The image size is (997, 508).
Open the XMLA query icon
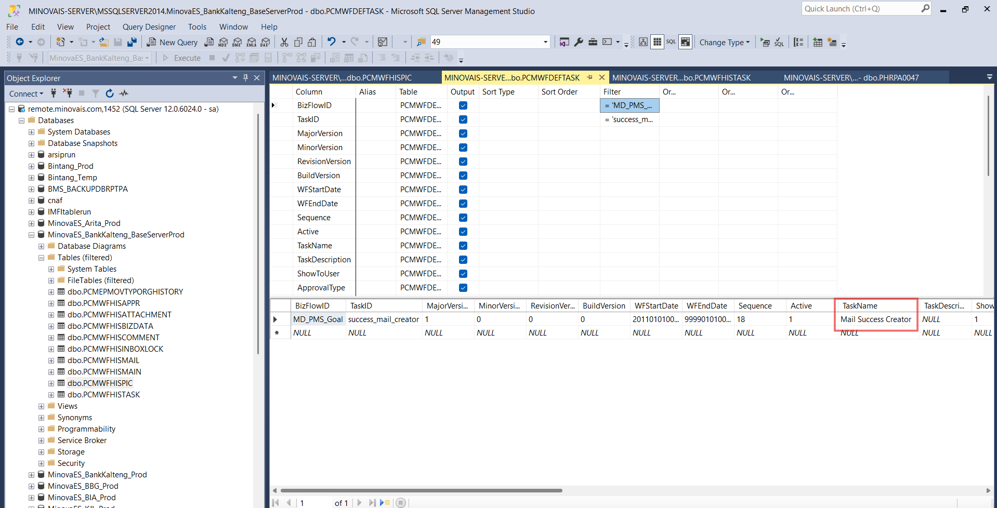coord(252,42)
